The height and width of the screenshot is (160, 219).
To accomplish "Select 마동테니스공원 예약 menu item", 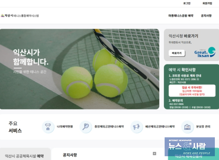I will (181, 16).
